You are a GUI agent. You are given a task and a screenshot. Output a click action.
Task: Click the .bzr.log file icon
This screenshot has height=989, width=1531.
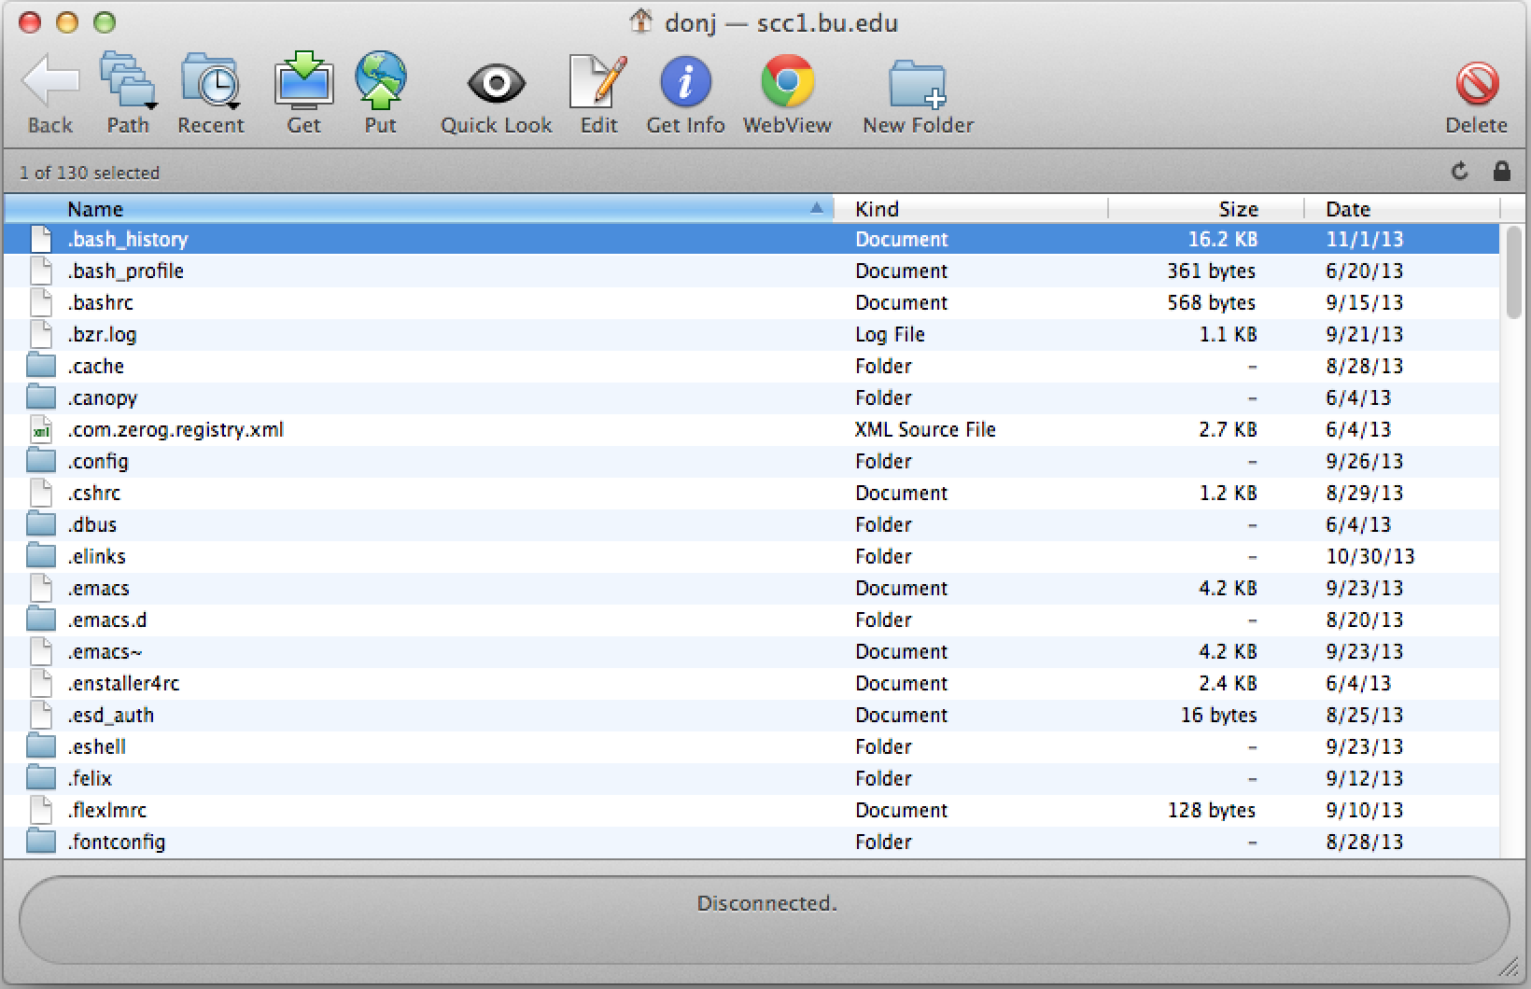(41, 334)
